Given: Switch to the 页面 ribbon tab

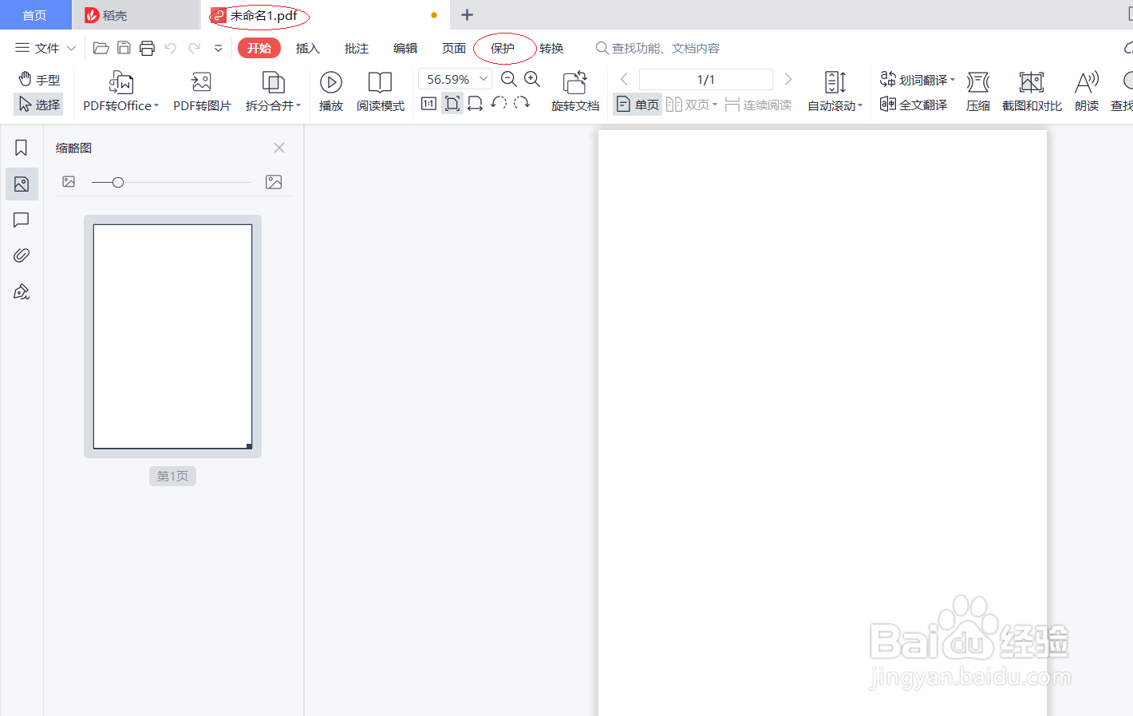Looking at the screenshot, I should (x=454, y=48).
